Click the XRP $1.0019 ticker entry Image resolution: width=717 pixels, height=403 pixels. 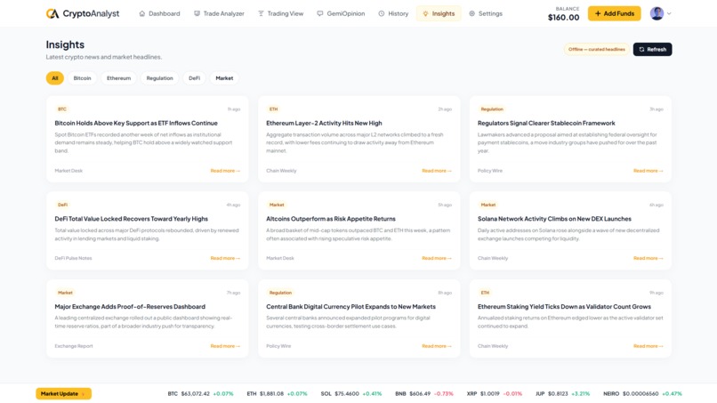click(495, 394)
